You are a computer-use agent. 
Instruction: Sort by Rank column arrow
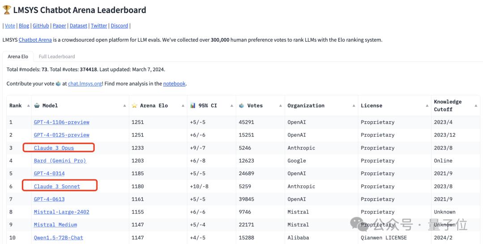pos(29,106)
